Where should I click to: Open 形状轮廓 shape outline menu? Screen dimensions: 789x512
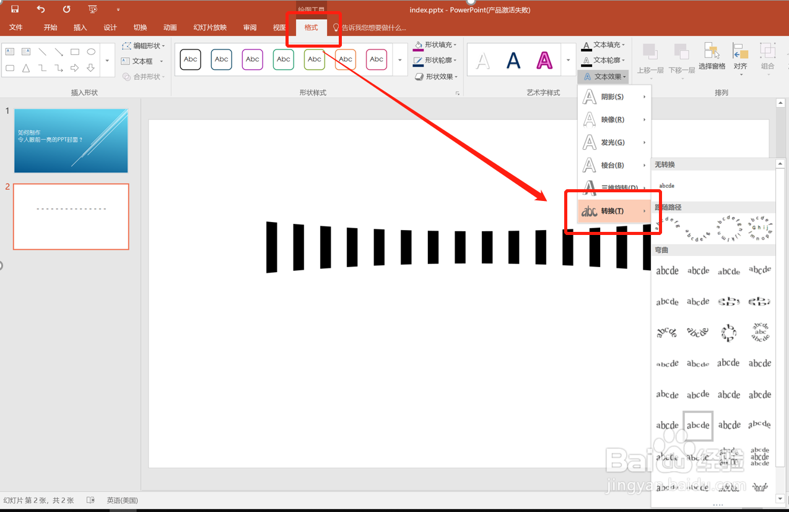pyautogui.click(x=435, y=61)
